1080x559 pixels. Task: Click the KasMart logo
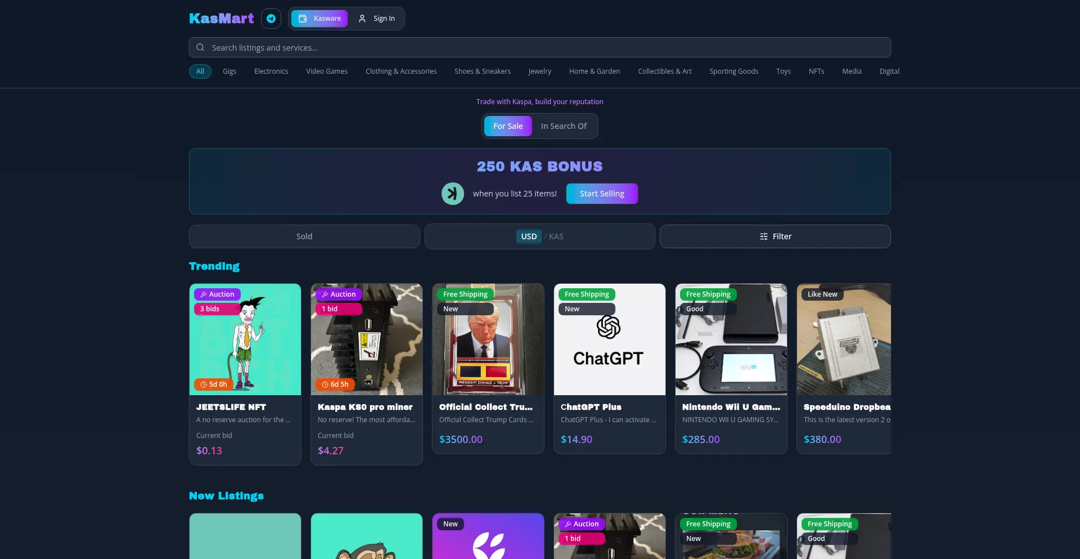(222, 19)
